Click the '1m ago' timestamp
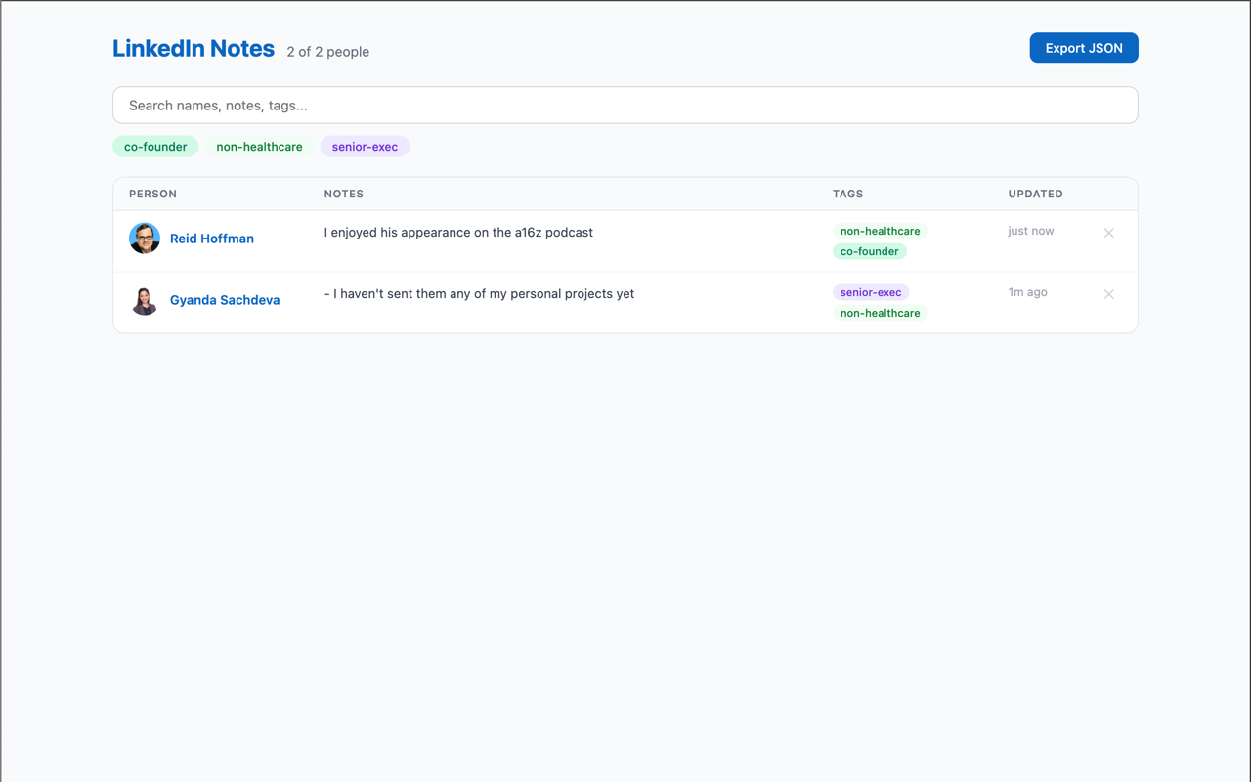1251x782 pixels. [1027, 292]
